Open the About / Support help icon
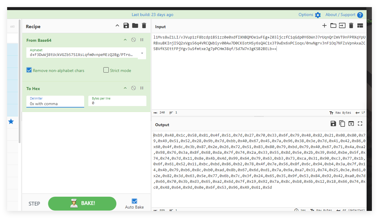Screen dimensions: 379x218 [360, 15]
